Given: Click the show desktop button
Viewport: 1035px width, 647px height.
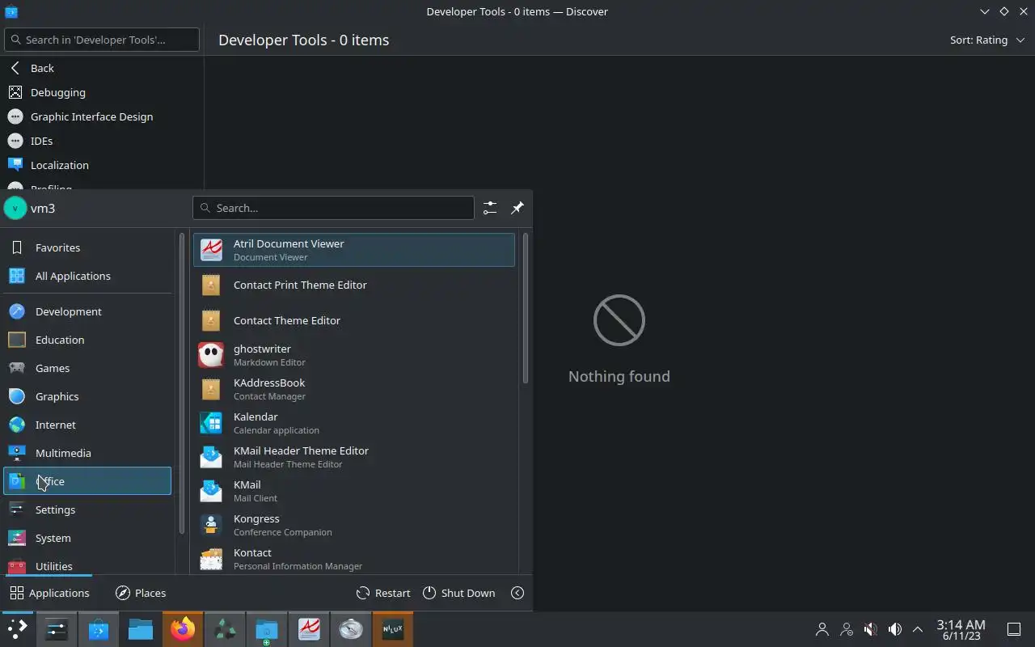Looking at the screenshot, I should (1013, 628).
